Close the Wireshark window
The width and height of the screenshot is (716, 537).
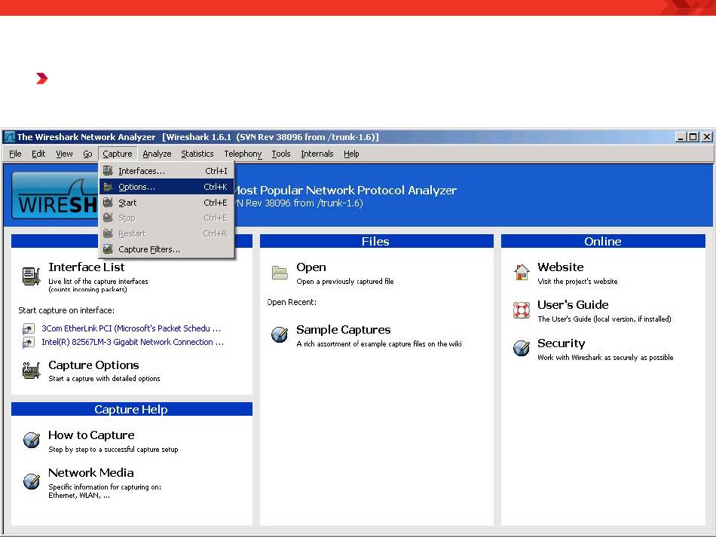pyautogui.click(x=706, y=137)
